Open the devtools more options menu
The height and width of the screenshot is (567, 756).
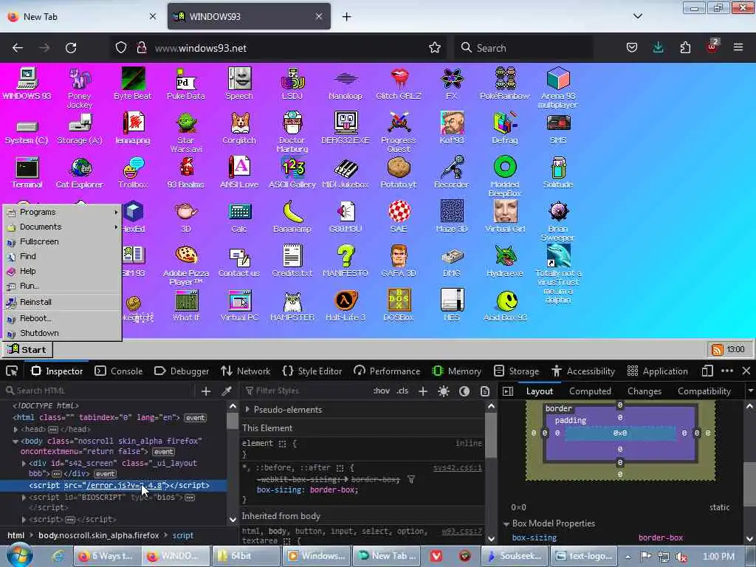[727, 371]
